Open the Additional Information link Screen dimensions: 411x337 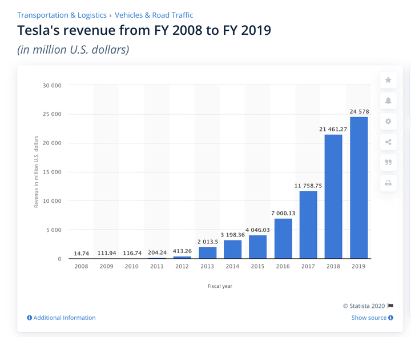pyautogui.click(x=65, y=318)
